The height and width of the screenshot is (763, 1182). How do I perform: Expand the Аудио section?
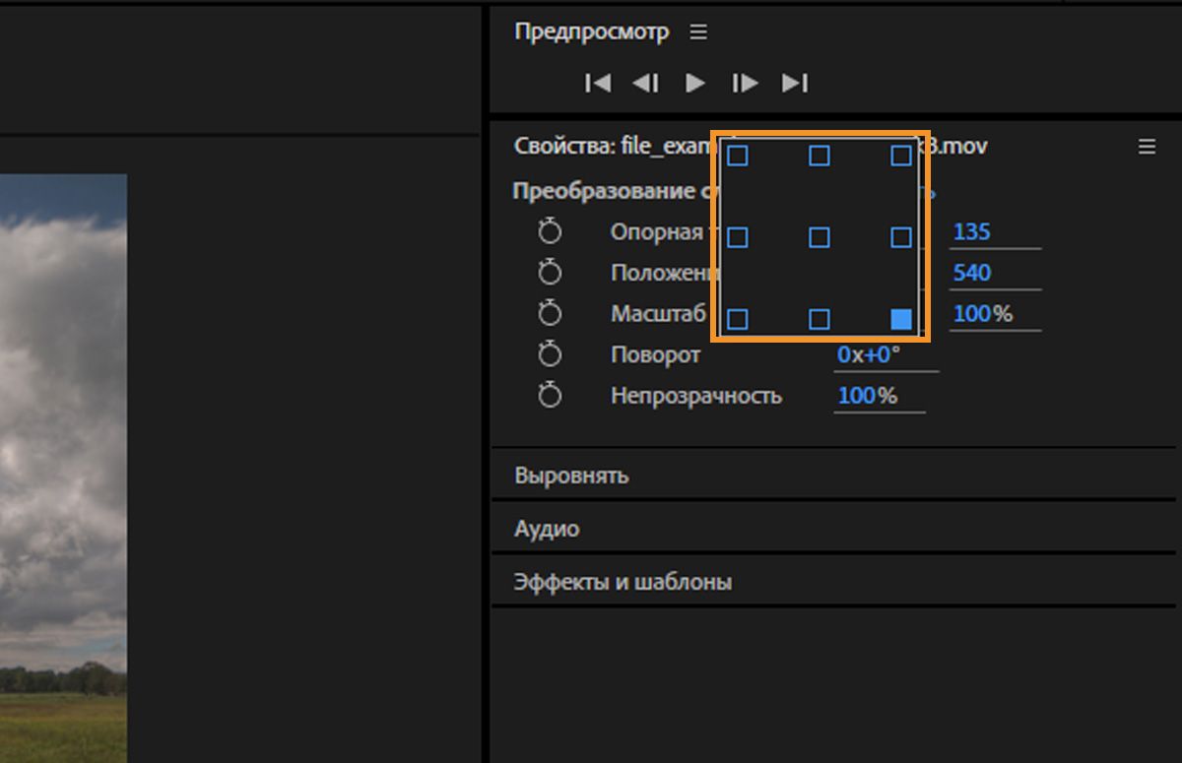pos(547,529)
